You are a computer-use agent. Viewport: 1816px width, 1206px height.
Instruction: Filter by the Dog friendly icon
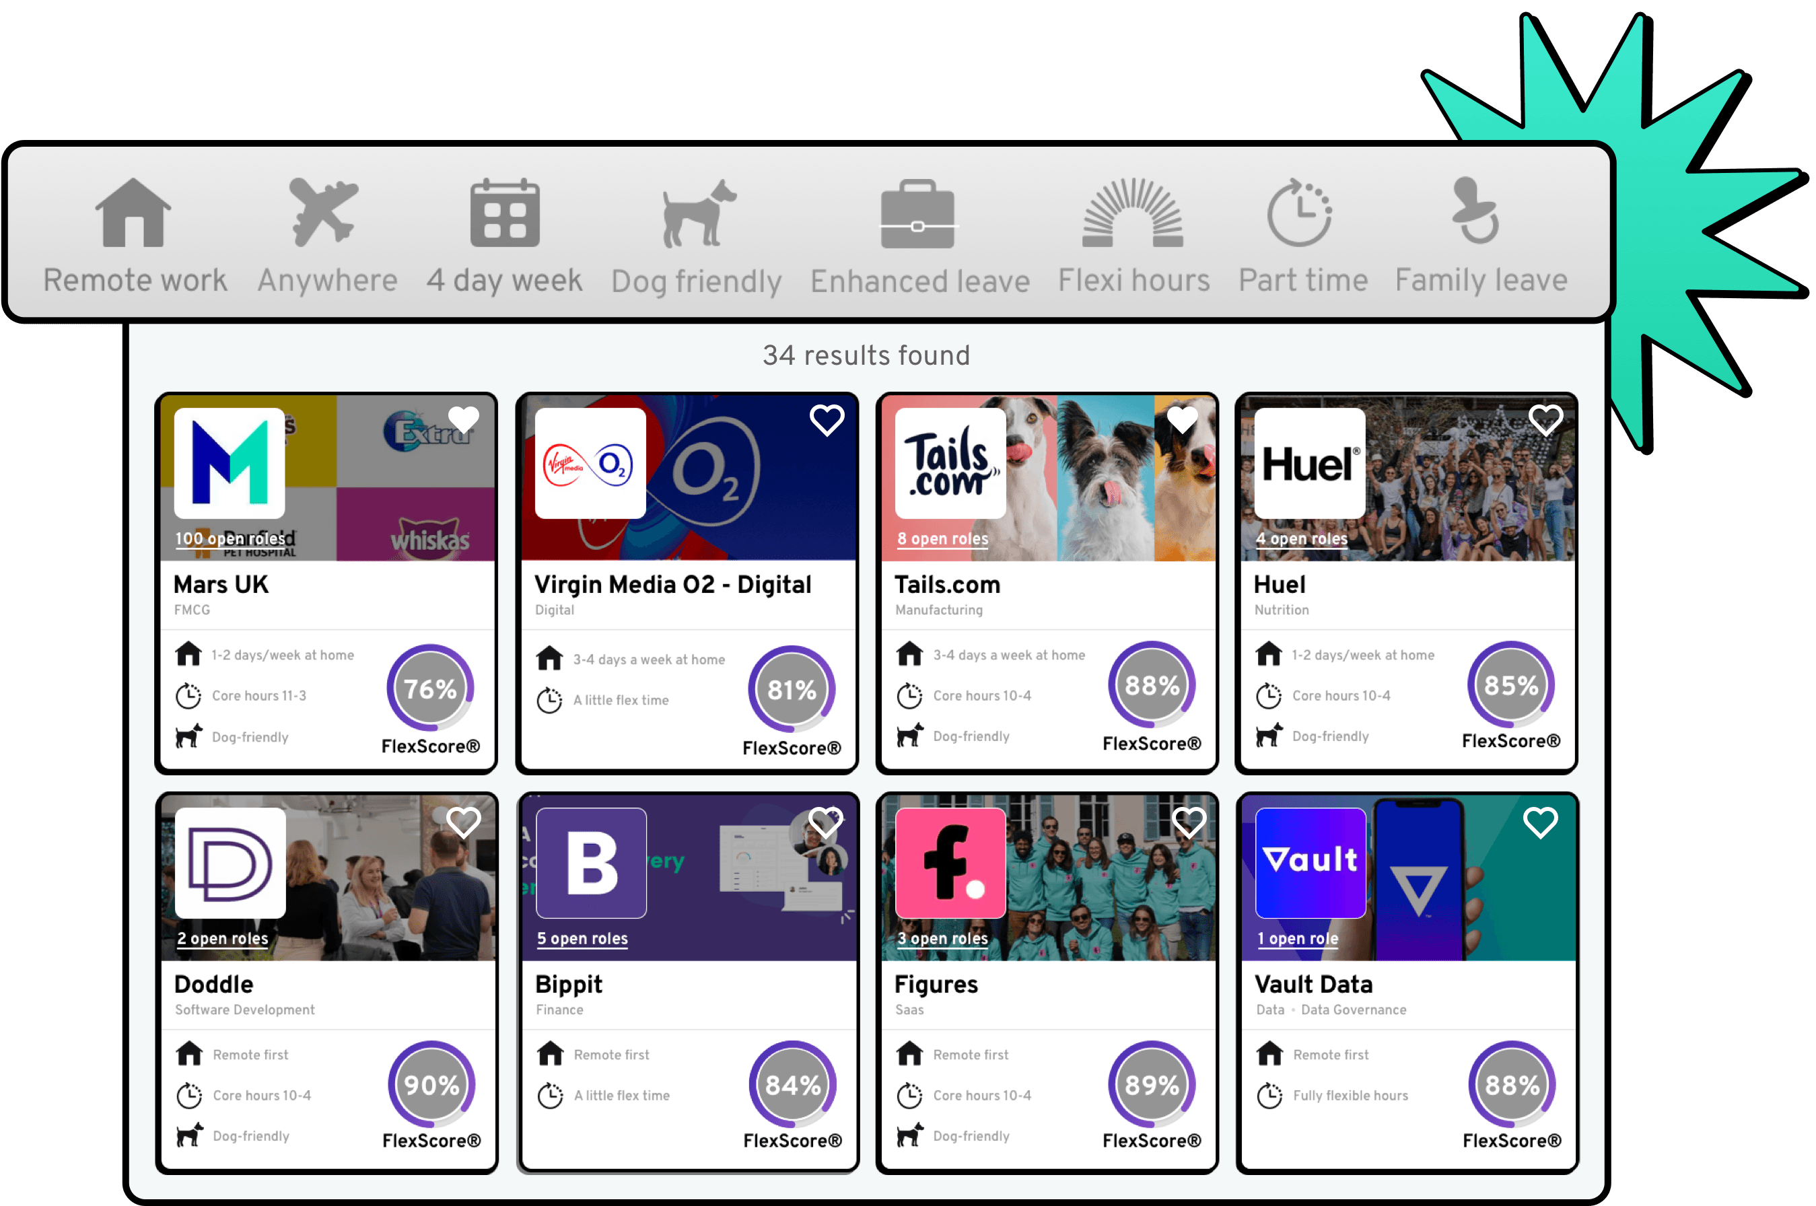(699, 214)
